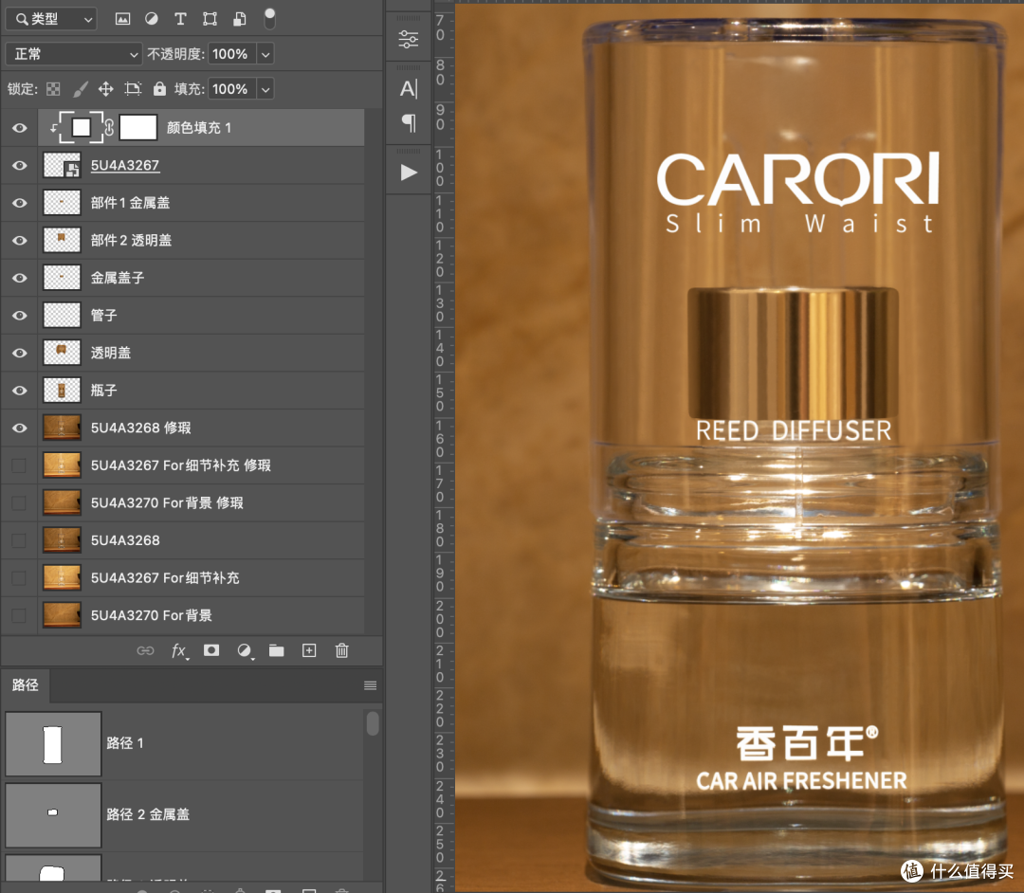Click the opacity value field
Viewport: 1024px width, 893px height.
point(232,53)
